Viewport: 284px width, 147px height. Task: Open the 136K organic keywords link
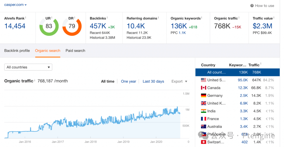tap(179, 26)
